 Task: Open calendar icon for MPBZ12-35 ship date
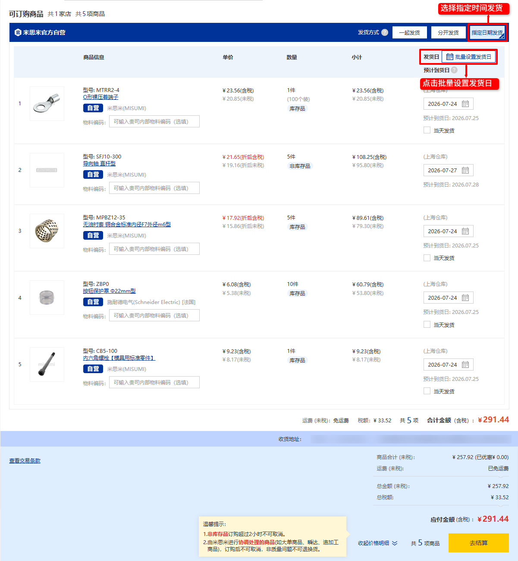tap(465, 231)
